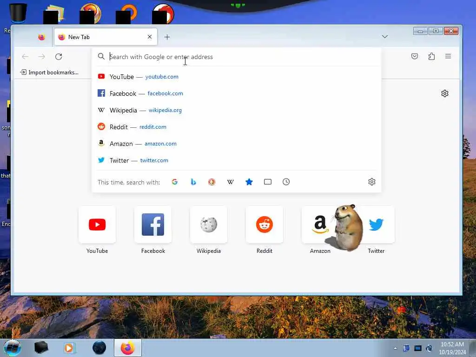The height and width of the screenshot is (357, 476).
Task: Search in History clock icon
Action: tap(286, 182)
